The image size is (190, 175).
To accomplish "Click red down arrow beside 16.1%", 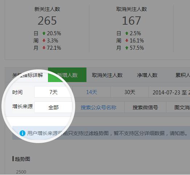I will click(127, 40).
